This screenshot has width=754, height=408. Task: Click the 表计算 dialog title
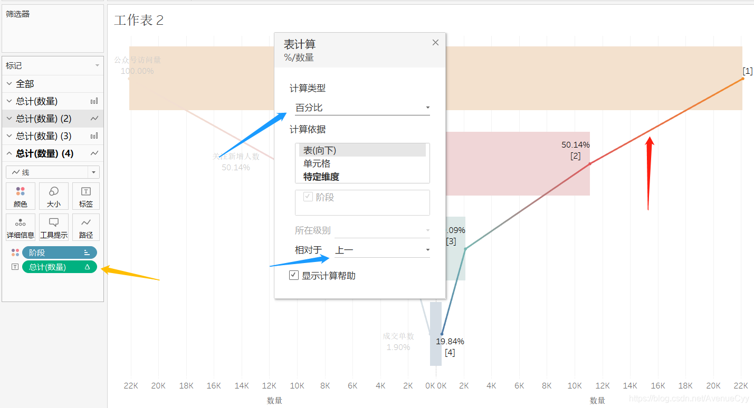click(x=300, y=44)
